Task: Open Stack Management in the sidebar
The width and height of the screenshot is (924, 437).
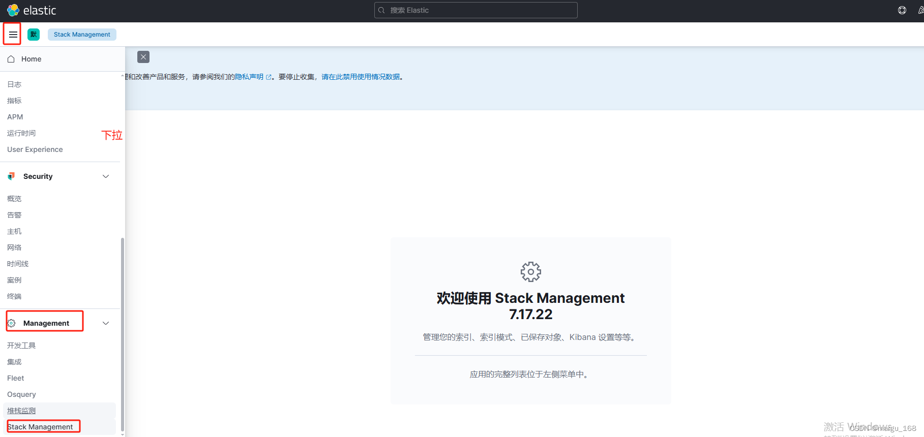Action: pos(40,427)
